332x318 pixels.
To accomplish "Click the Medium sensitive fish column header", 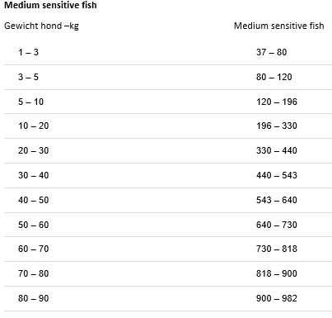I will click(x=279, y=26).
